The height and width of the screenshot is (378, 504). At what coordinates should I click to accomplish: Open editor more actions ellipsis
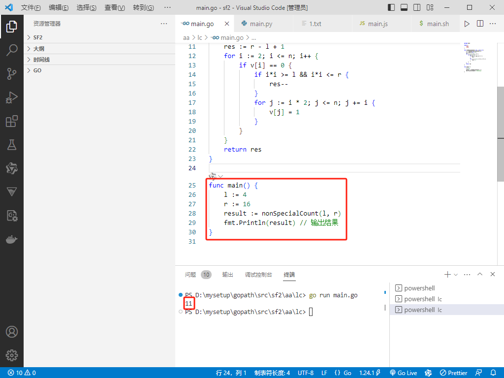tap(493, 24)
